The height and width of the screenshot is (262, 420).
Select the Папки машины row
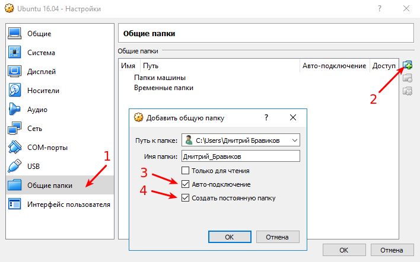(160, 78)
